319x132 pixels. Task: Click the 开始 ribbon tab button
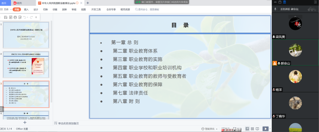pos(17,9)
